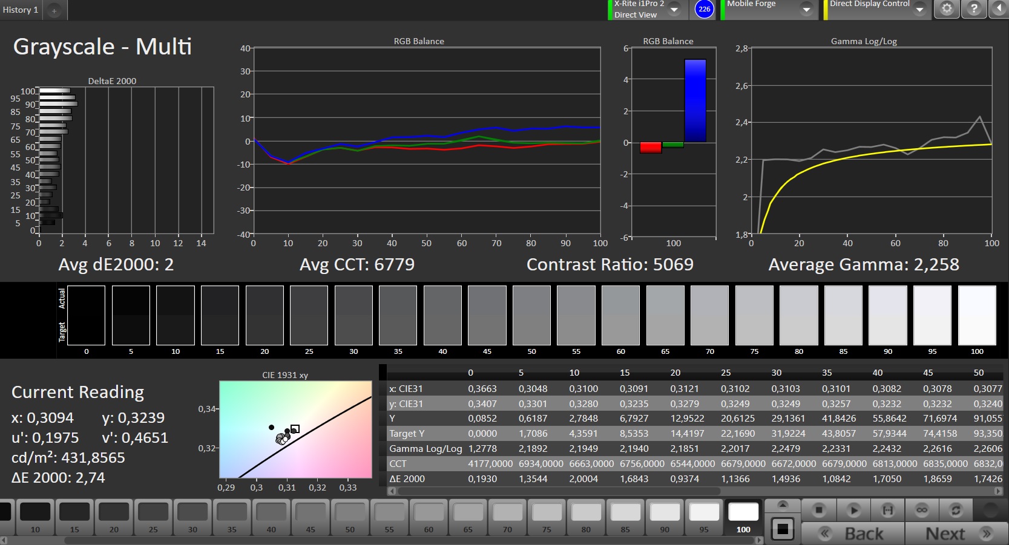The width and height of the screenshot is (1009, 545).
Task: Open X-Rite i1Pro 2 meter dropdown
Action: [674, 9]
